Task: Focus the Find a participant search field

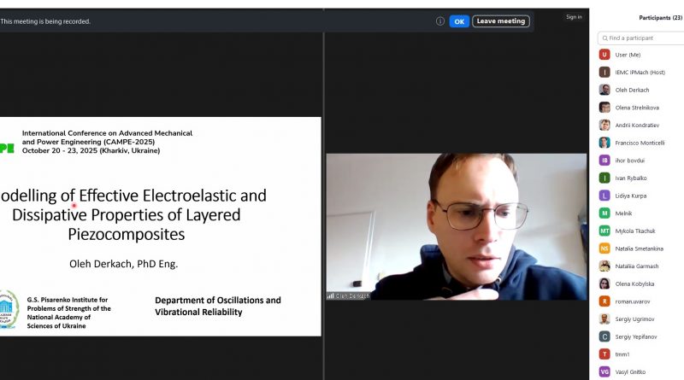Action: click(x=643, y=38)
